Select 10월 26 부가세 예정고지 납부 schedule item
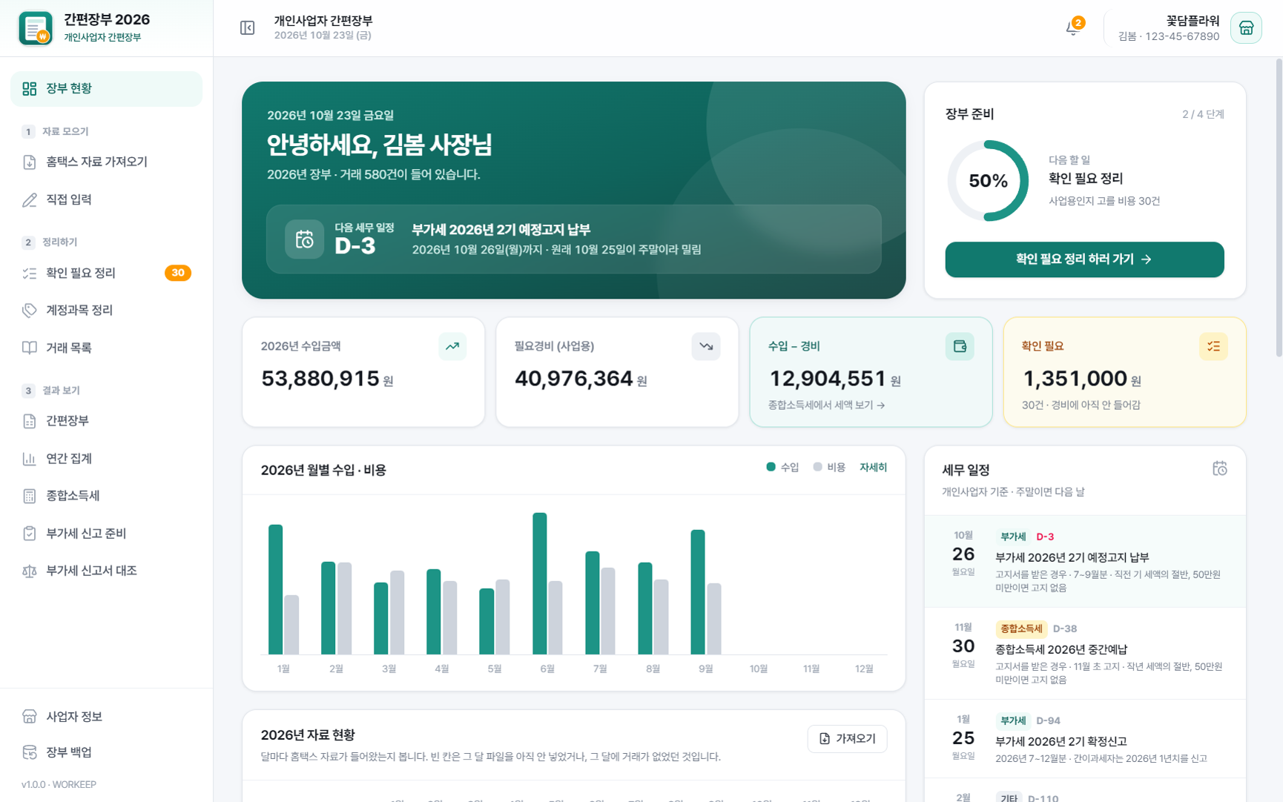Viewport: 1283px width, 802px height. (1084, 562)
